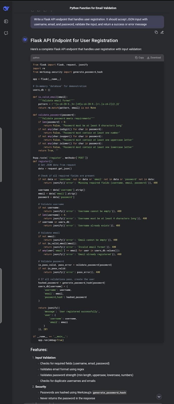
Task: Click the 'app.run(debug=True)' line
Action: [51, 340]
